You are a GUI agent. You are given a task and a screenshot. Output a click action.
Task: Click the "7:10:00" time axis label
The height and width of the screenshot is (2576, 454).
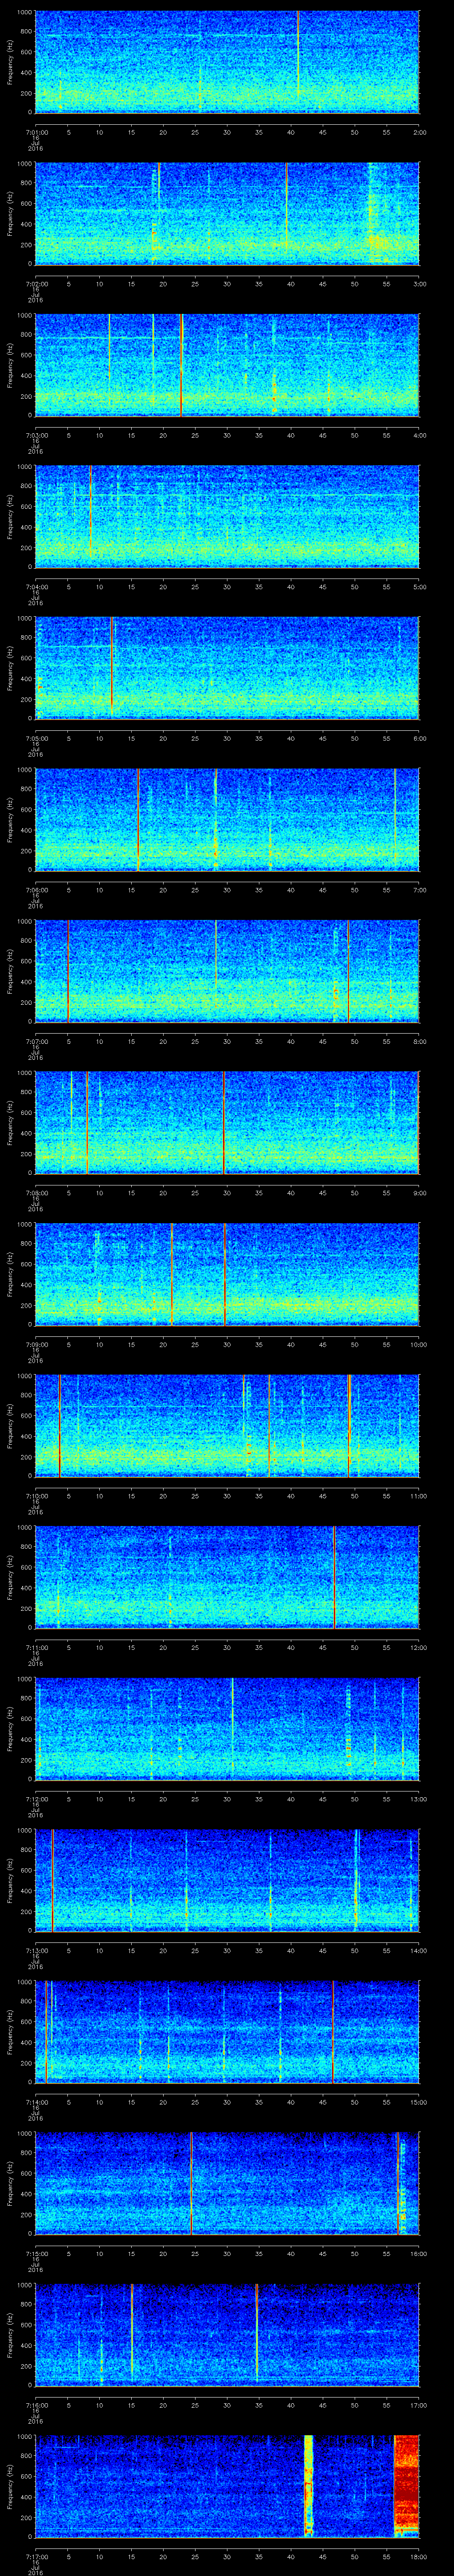36,1496
